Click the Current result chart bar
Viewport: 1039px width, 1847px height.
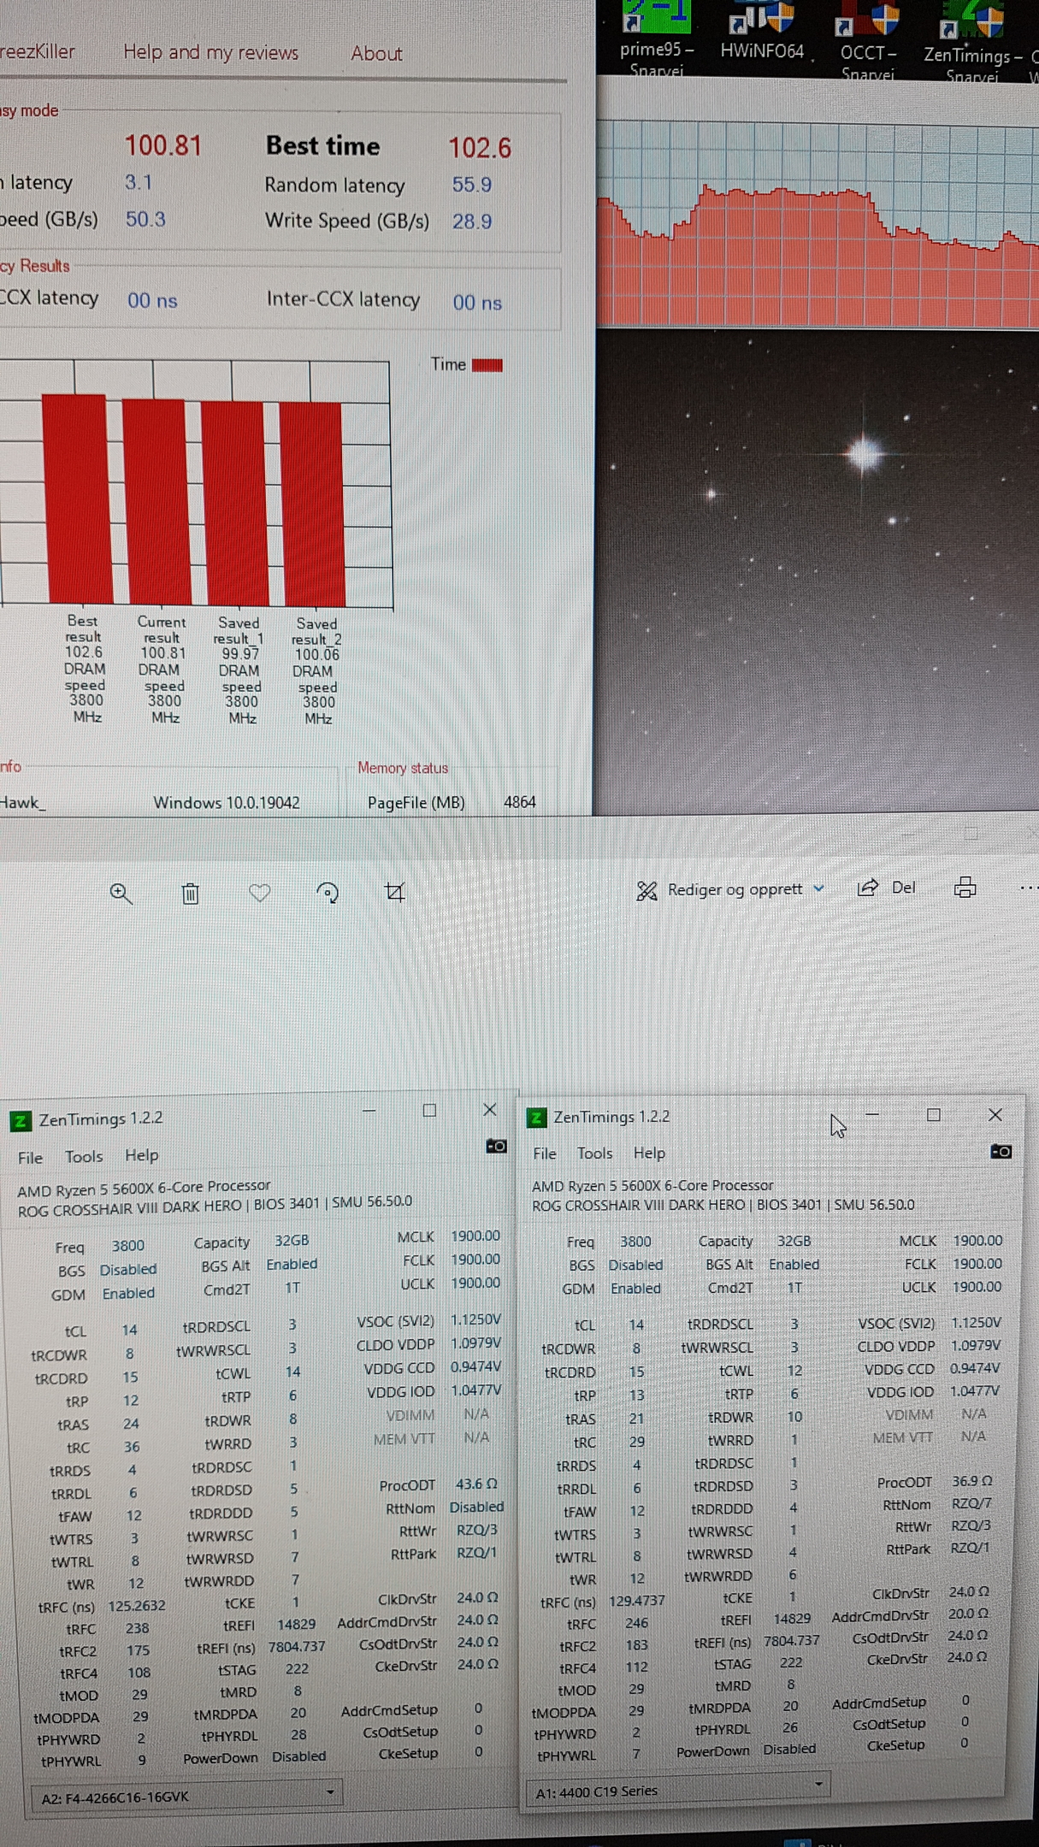click(x=158, y=502)
